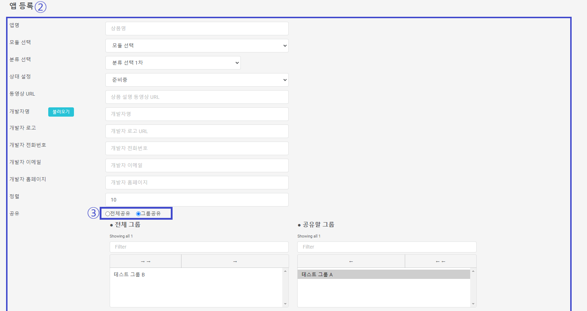The image size is (587, 311).
Task: Focus the 앱명 input field
Action: click(197, 29)
